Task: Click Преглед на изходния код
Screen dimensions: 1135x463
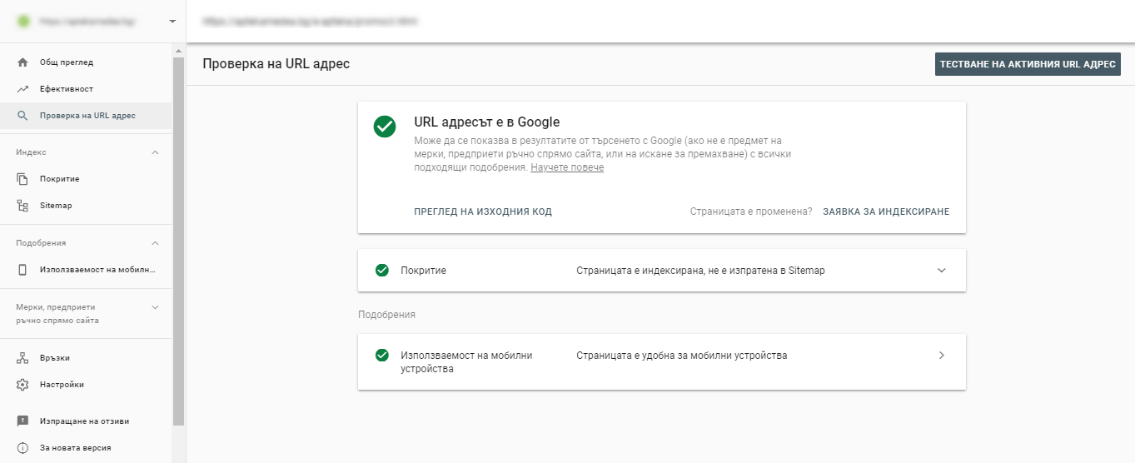Action: (483, 212)
